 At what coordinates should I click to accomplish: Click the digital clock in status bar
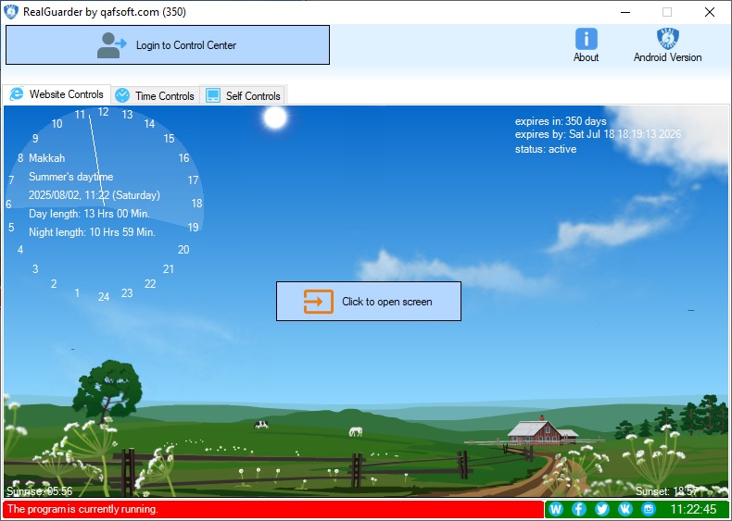(x=693, y=509)
